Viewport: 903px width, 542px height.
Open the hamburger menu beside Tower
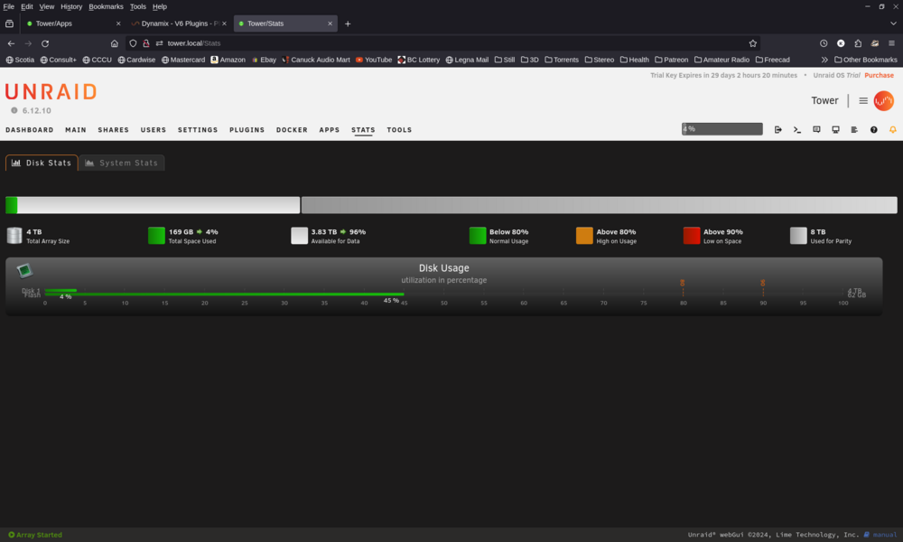tap(862, 101)
